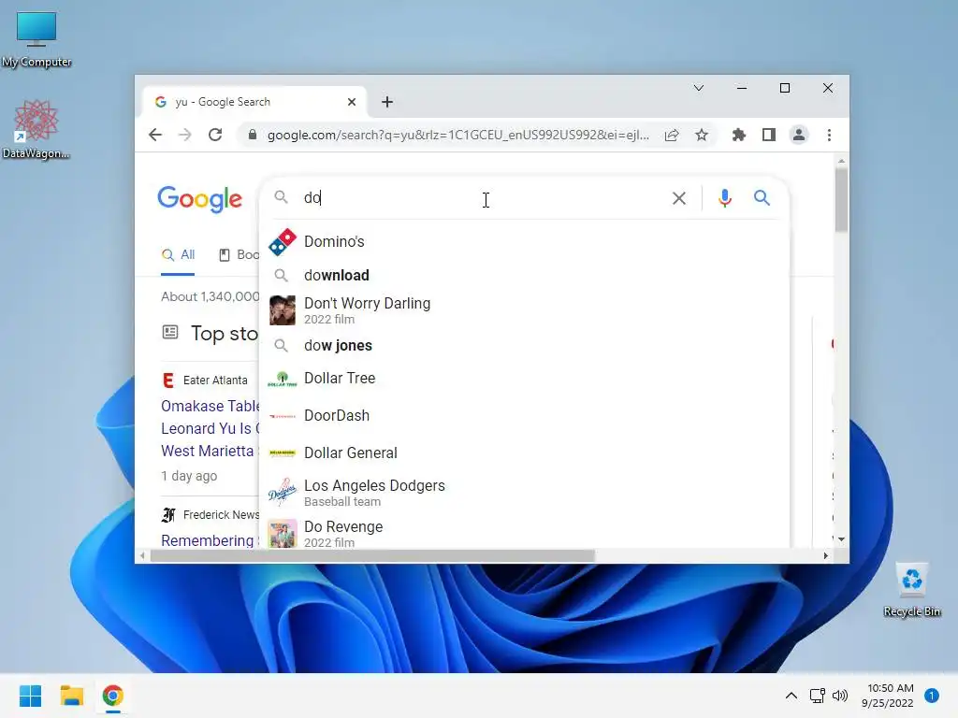Image resolution: width=958 pixels, height=718 pixels.
Task: Open network status tray icon
Action: pyautogui.click(x=817, y=696)
